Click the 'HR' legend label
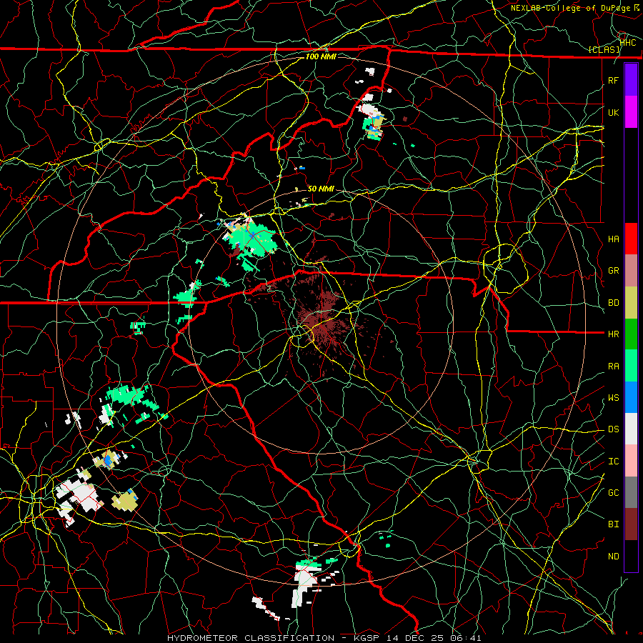This screenshot has height=643, width=643. pyautogui.click(x=613, y=334)
